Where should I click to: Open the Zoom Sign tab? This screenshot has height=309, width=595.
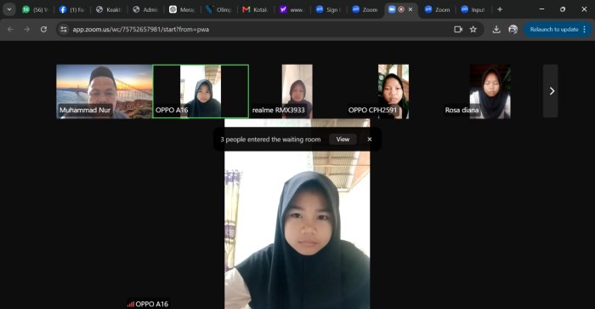(329, 9)
